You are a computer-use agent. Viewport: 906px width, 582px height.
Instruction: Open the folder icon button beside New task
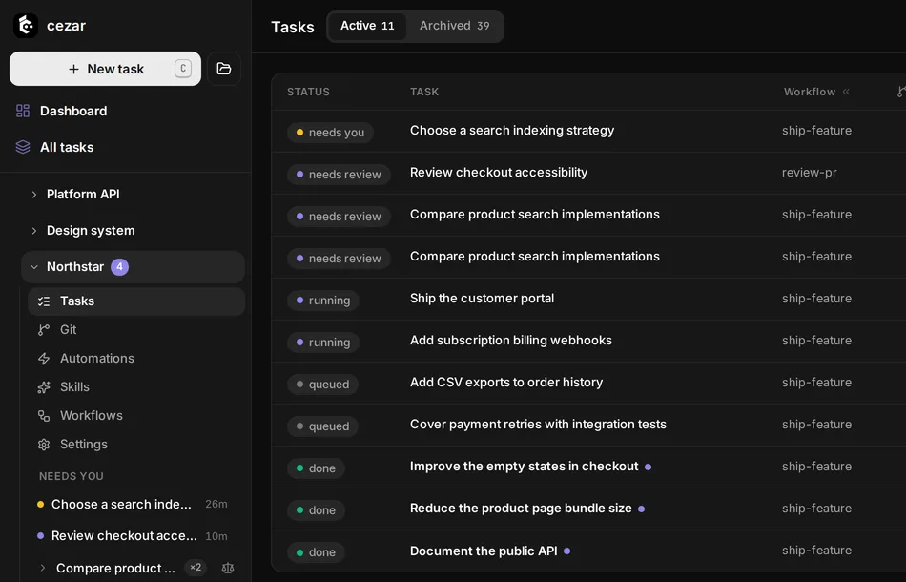coord(223,69)
